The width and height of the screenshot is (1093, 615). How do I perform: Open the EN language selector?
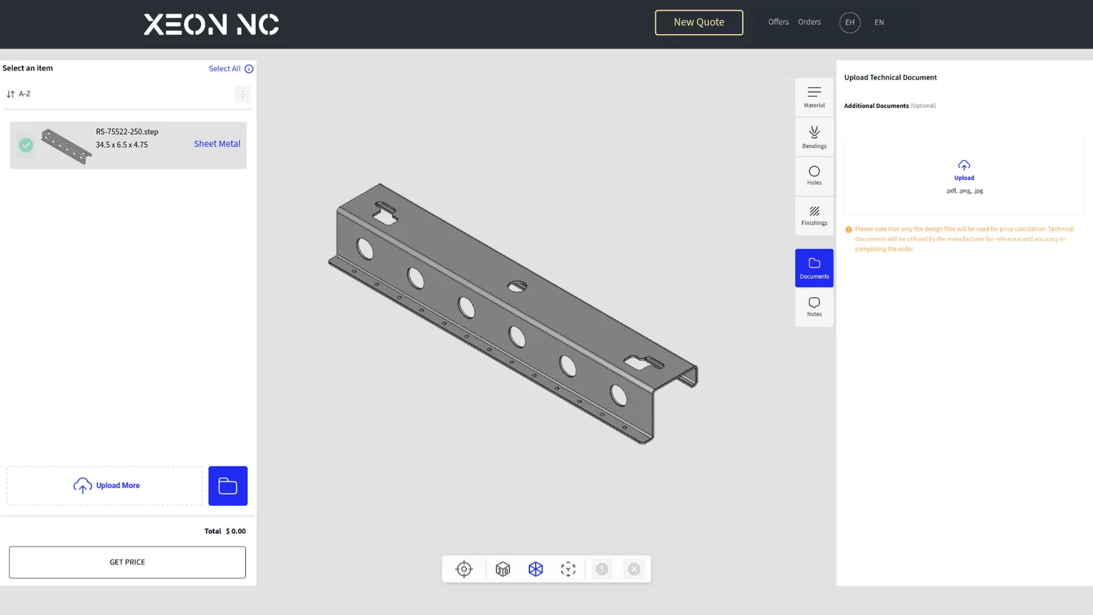pyautogui.click(x=879, y=23)
